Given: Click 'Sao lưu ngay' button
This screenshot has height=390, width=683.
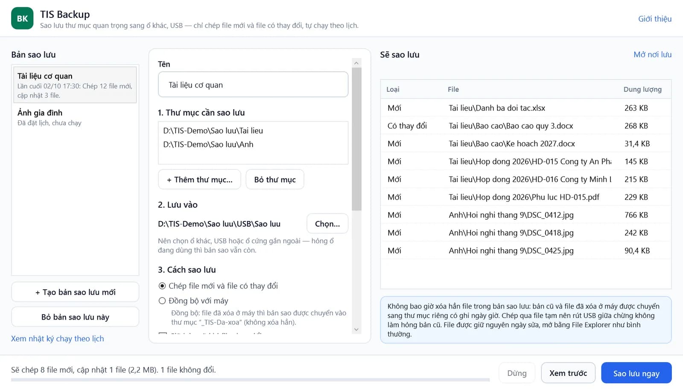Looking at the screenshot, I should (x=636, y=373).
